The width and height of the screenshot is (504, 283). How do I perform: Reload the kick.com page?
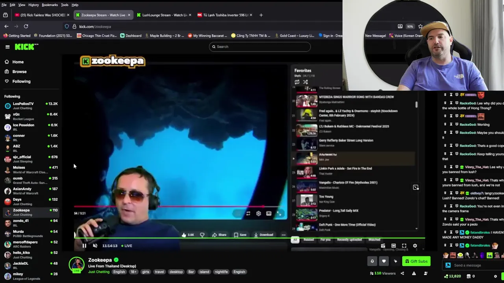click(x=26, y=26)
